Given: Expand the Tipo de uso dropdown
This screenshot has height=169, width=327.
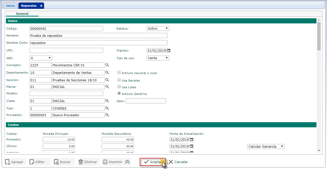Looking at the screenshot, I should [158, 58].
